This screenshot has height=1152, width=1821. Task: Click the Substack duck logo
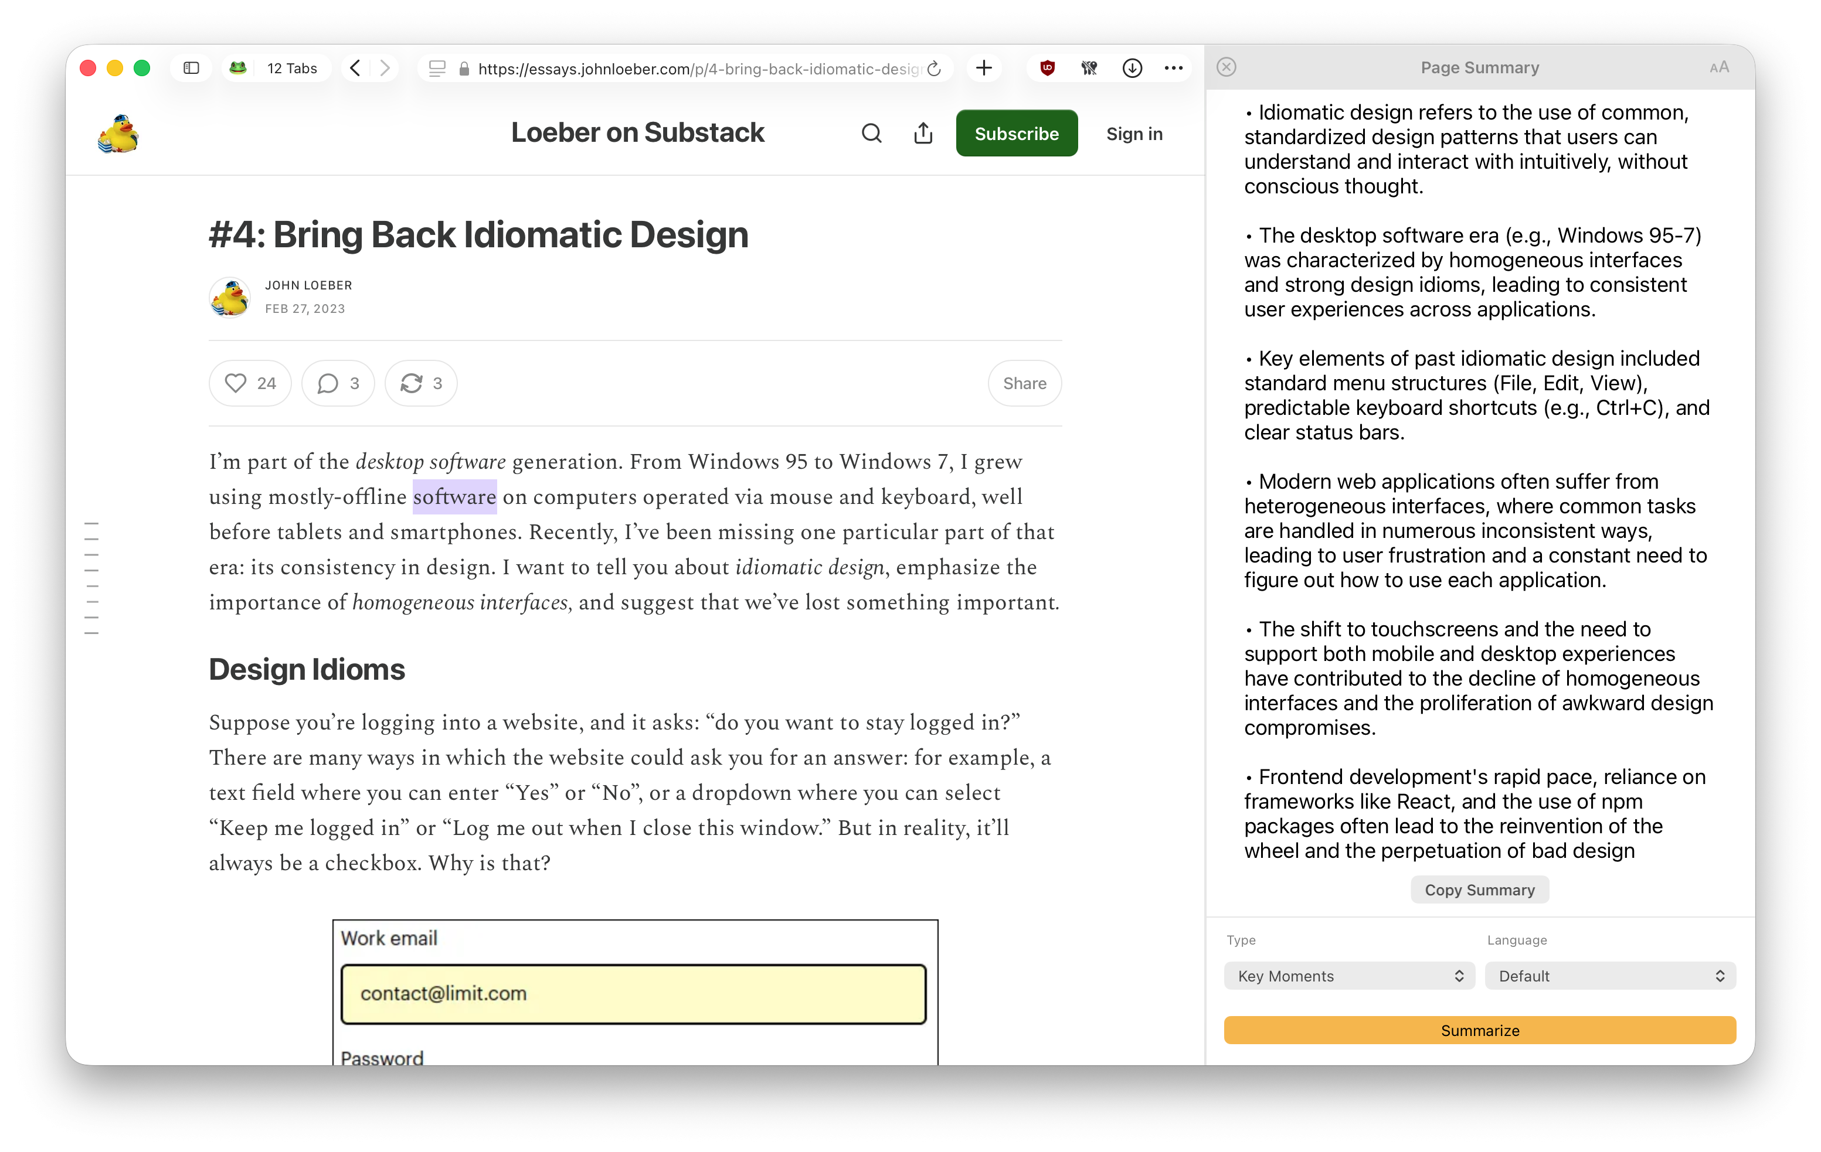pyautogui.click(x=119, y=134)
